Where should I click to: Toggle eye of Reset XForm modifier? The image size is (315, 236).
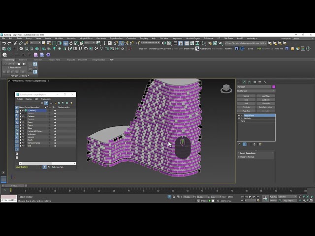pos(239,116)
